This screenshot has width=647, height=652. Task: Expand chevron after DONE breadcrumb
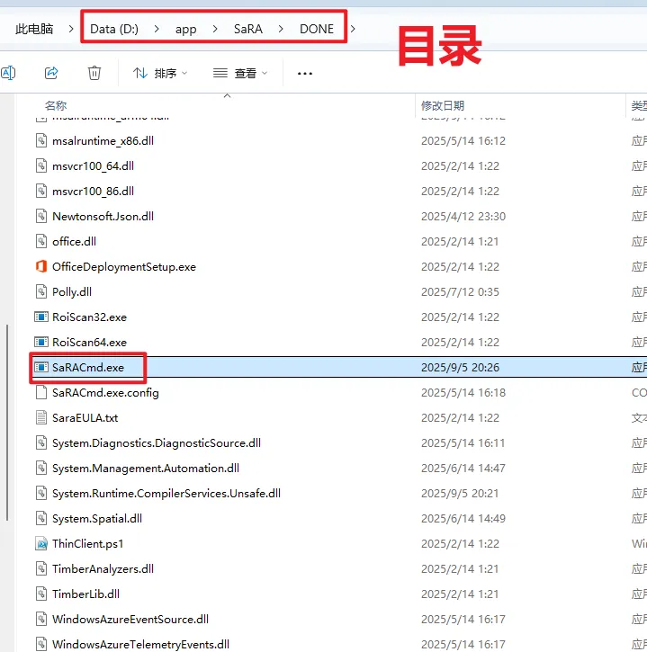click(x=353, y=29)
